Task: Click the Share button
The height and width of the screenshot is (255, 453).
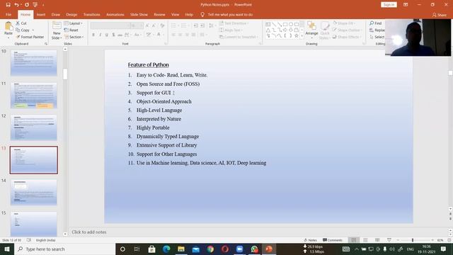Action: coord(439,15)
